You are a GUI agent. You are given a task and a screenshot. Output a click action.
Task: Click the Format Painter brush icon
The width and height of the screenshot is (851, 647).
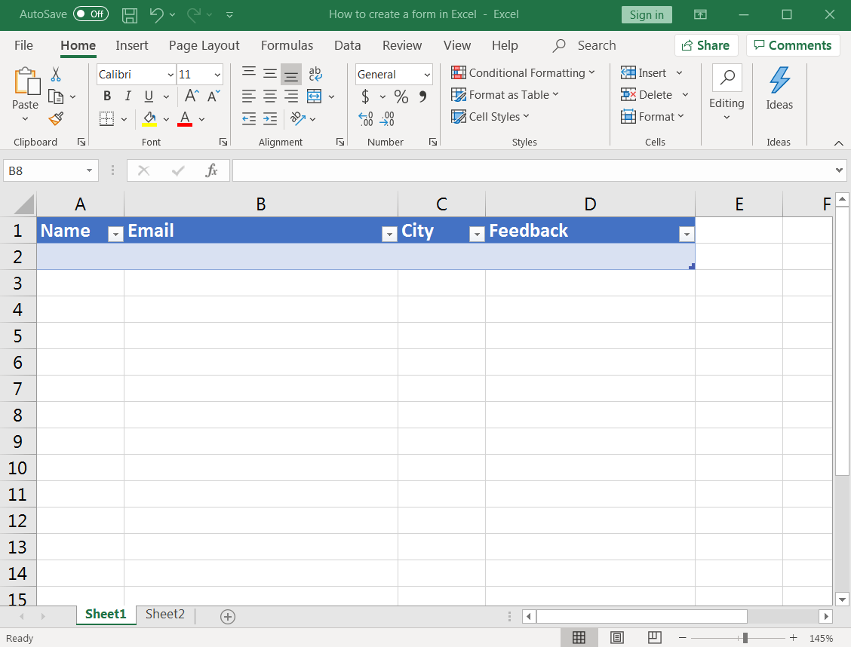[x=56, y=118]
